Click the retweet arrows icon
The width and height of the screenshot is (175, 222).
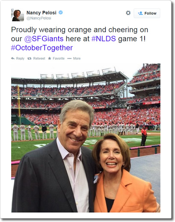tap(30, 58)
